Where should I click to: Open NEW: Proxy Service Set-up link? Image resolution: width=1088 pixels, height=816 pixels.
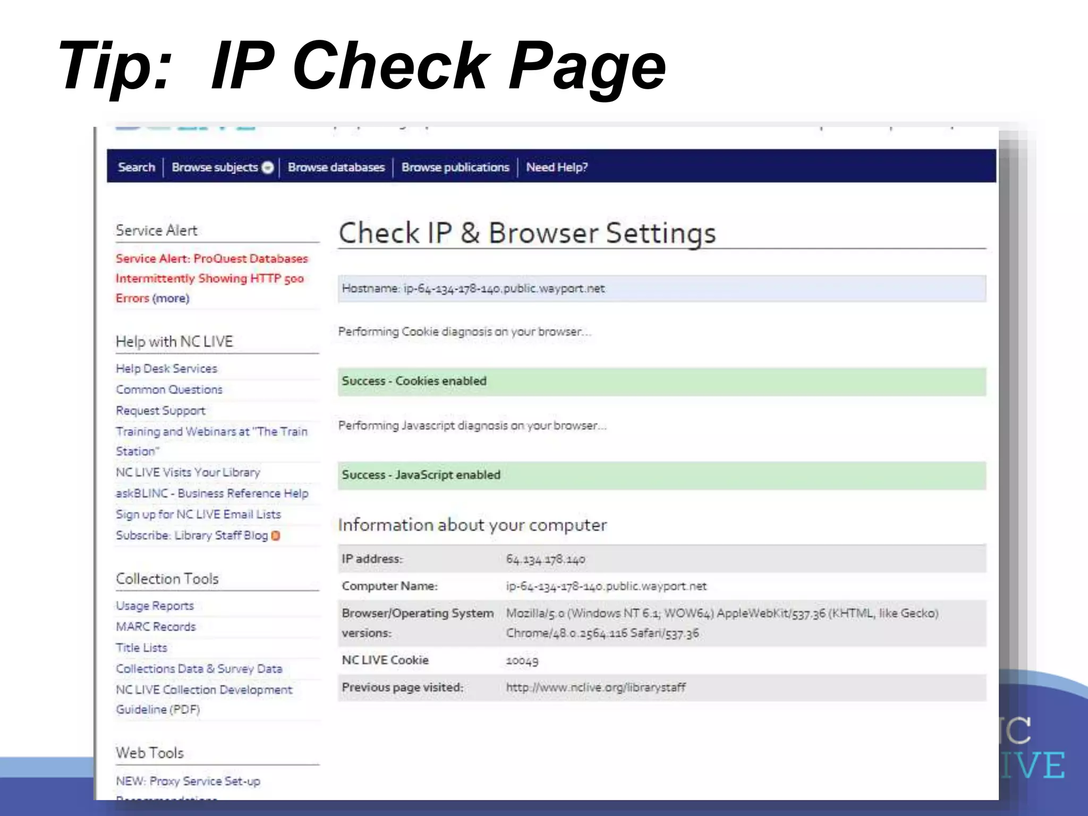[x=188, y=781]
